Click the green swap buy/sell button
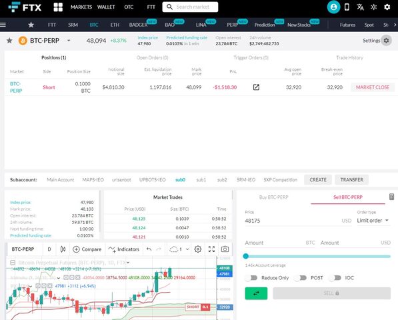This screenshot has width=398, height=320. (256, 293)
